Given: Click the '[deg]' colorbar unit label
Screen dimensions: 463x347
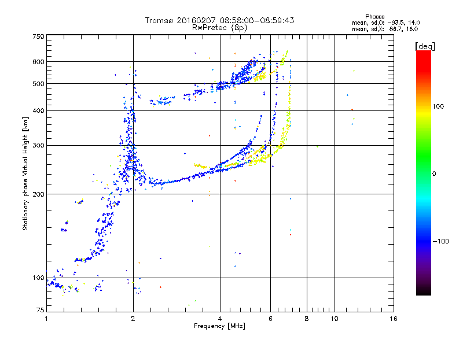Looking at the screenshot, I should (425, 46).
